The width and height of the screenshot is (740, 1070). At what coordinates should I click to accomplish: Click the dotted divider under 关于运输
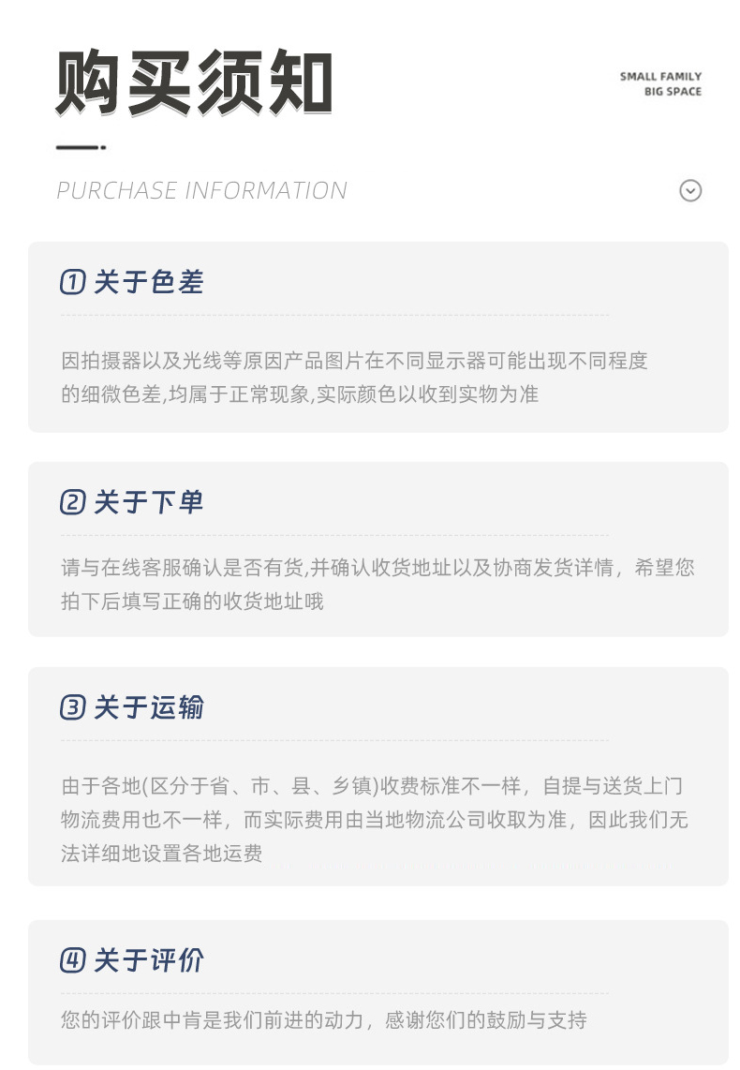pyautogui.click(x=334, y=739)
